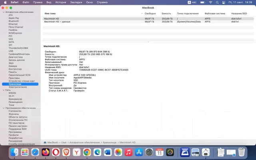Collapse the Аппаратное обеспечение section
Image resolution: width=256 pixels, height=160 pixels.
coord(4,12)
